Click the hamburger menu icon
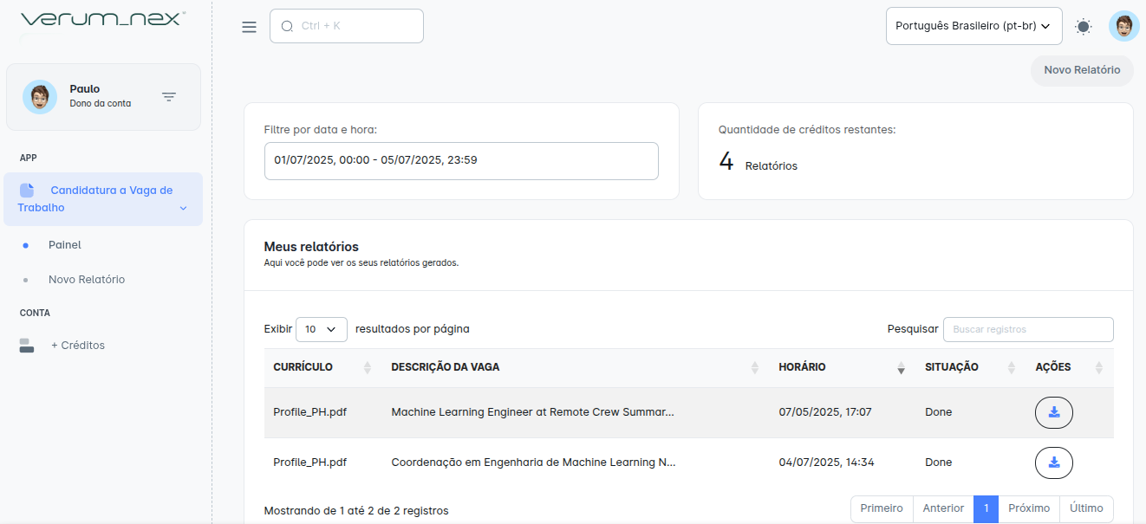 click(249, 27)
